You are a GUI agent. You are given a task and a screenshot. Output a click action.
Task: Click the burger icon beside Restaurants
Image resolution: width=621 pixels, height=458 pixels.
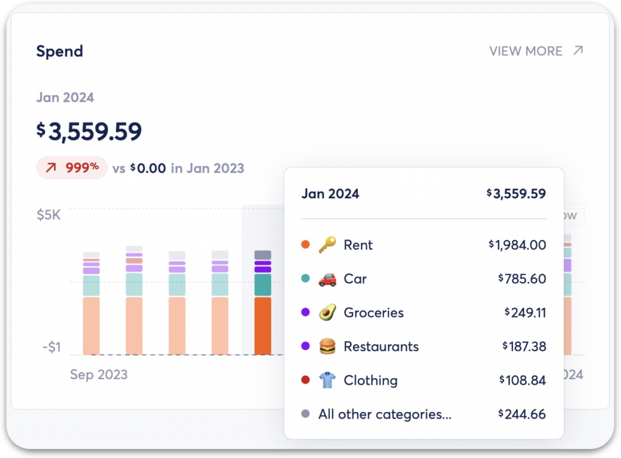(327, 347)
